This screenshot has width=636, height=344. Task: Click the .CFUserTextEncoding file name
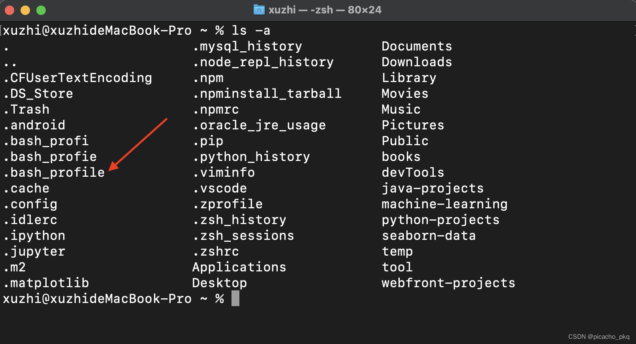coord(78,78)
